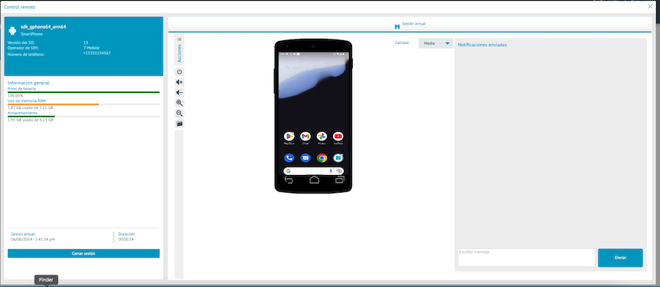This screenshot has height=287, width=660.
Task: Click the Cerrar sesión button
Action: (84, 253)
